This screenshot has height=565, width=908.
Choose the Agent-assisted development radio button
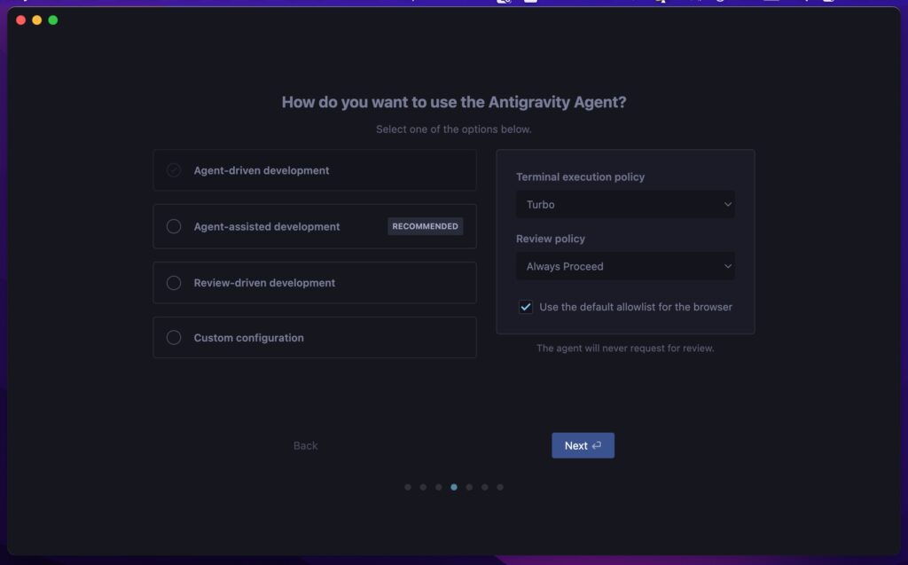[x=174, y=226]
